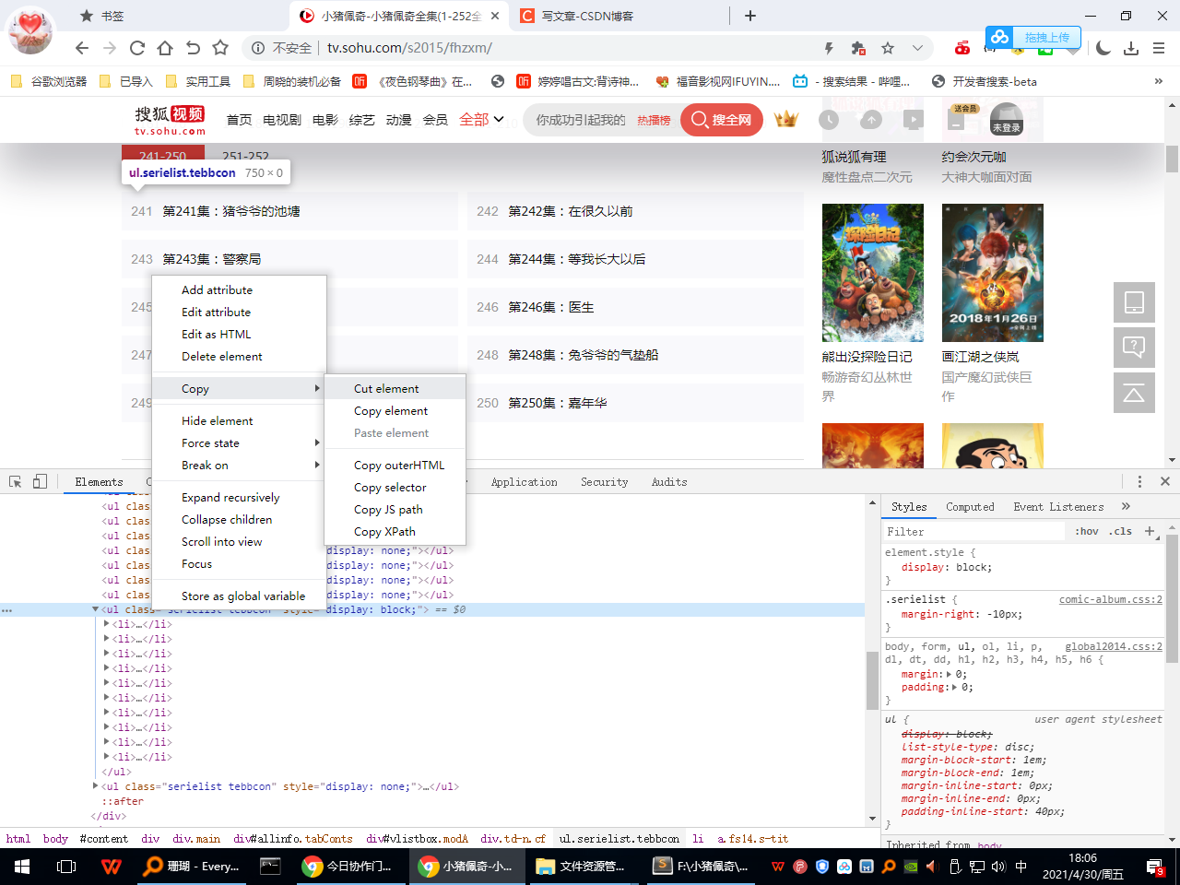Click the 搜全网 search button
This screenshot has height=885, width=1180.
click(722, 120)
